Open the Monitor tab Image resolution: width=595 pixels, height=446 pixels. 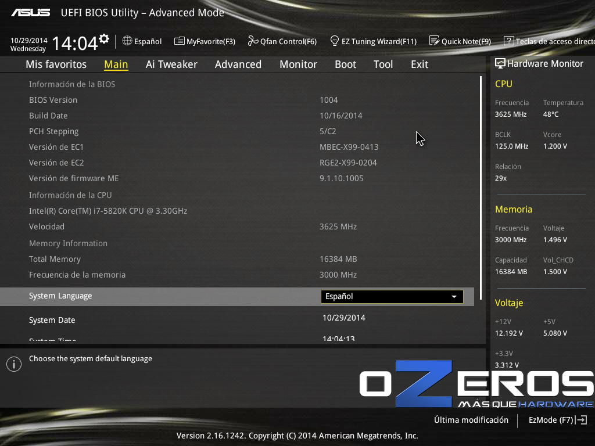coord(298,64)
